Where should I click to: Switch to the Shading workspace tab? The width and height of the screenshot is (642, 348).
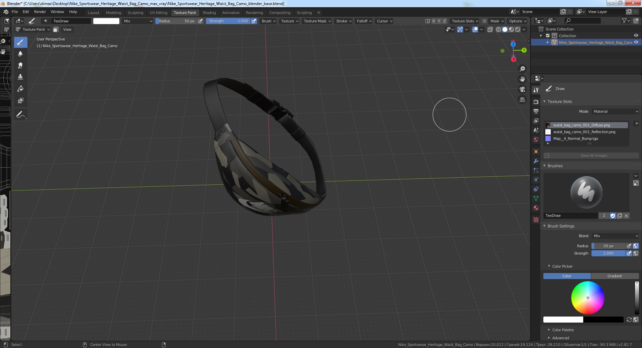point(209,13)
